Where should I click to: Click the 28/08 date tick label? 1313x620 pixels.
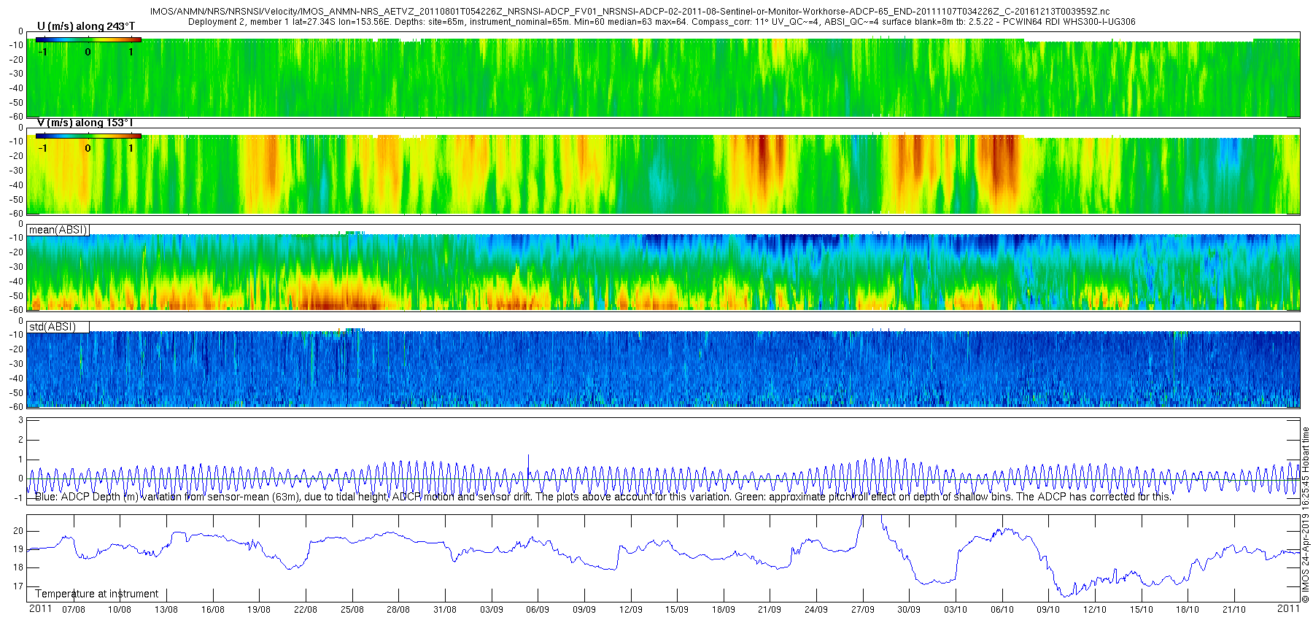[x=398, y=610]
